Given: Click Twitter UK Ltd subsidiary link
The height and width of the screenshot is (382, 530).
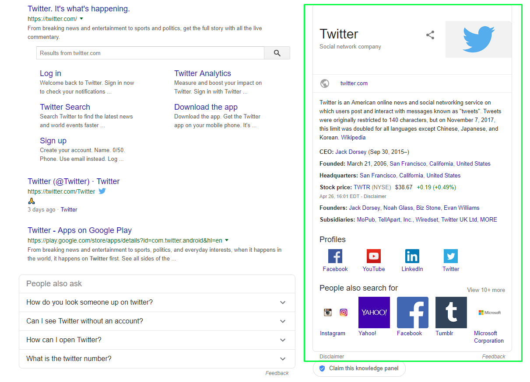Looking at the screenshot, I should pos(459,220).
